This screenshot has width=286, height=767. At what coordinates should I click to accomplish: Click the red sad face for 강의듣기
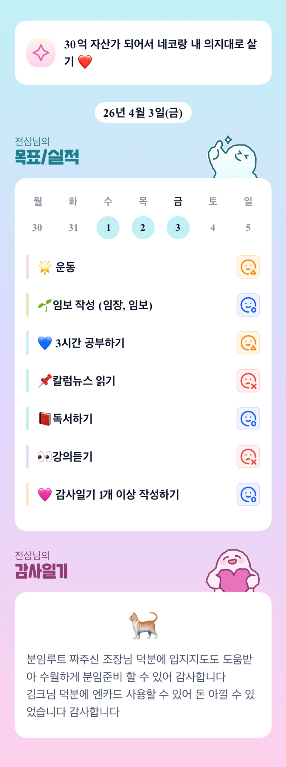[248, 457]
